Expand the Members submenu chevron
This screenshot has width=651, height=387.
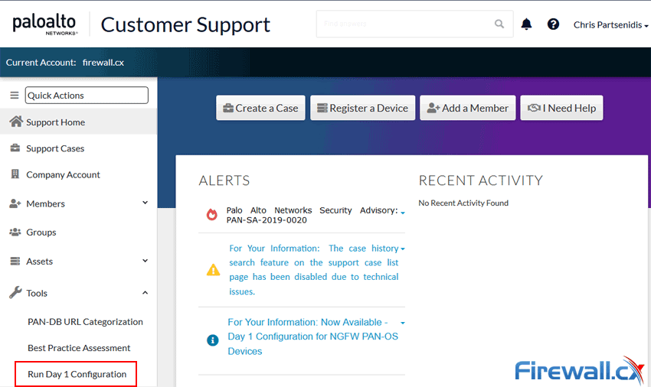click(145, 203)
